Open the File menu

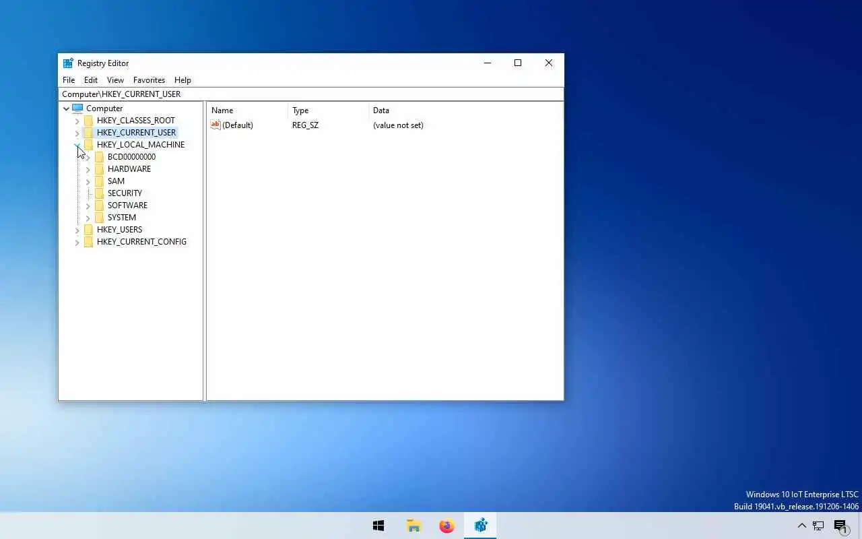click(69, 80)
